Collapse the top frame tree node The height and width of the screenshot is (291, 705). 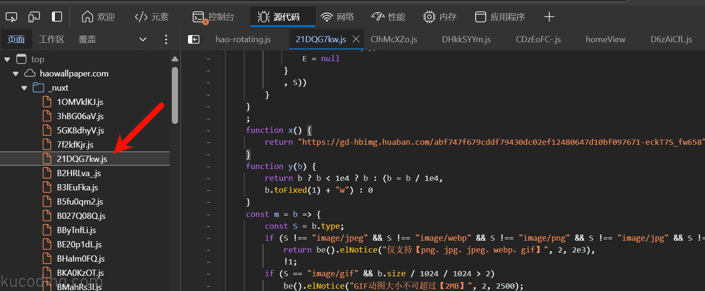7,59
